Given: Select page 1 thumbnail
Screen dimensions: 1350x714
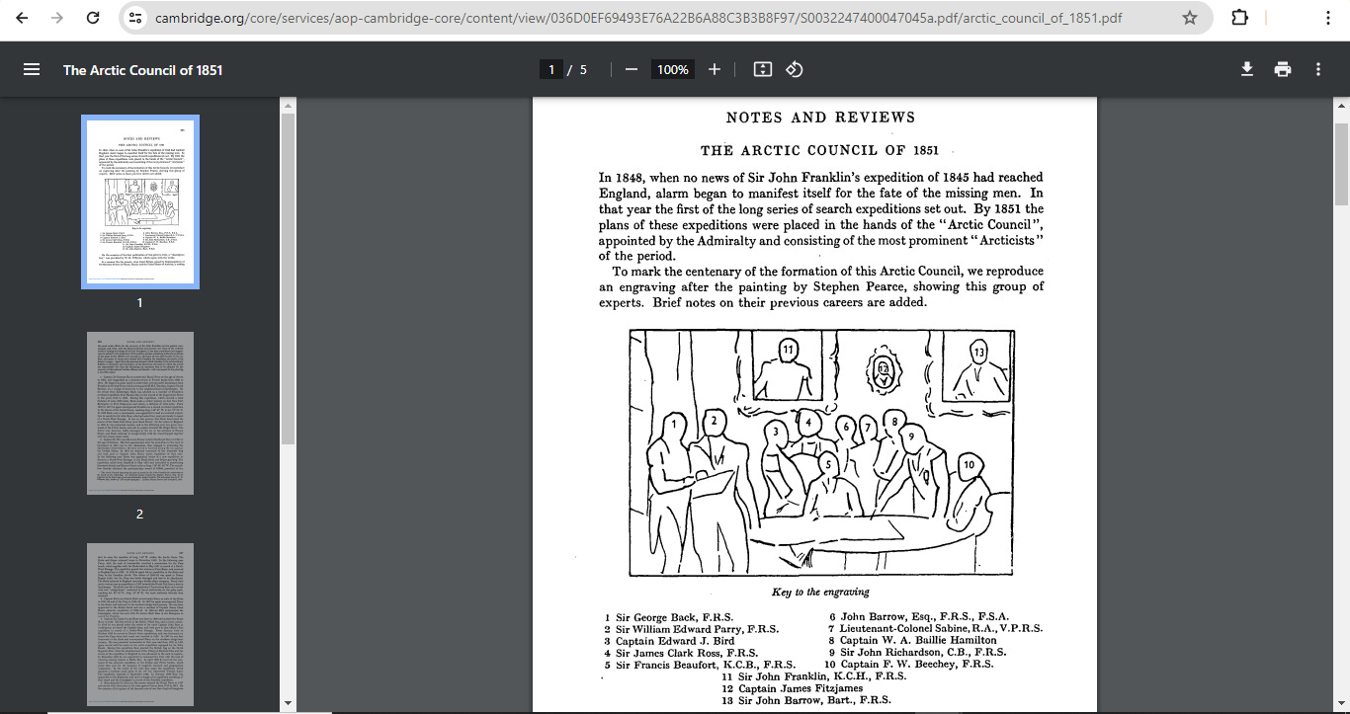Looking at the screenshot, I should click(140, 202).
